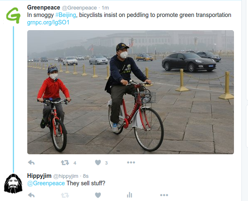
Task: Open the 8s timestamp of Hippyjim's reply
Action: (86, 176)
